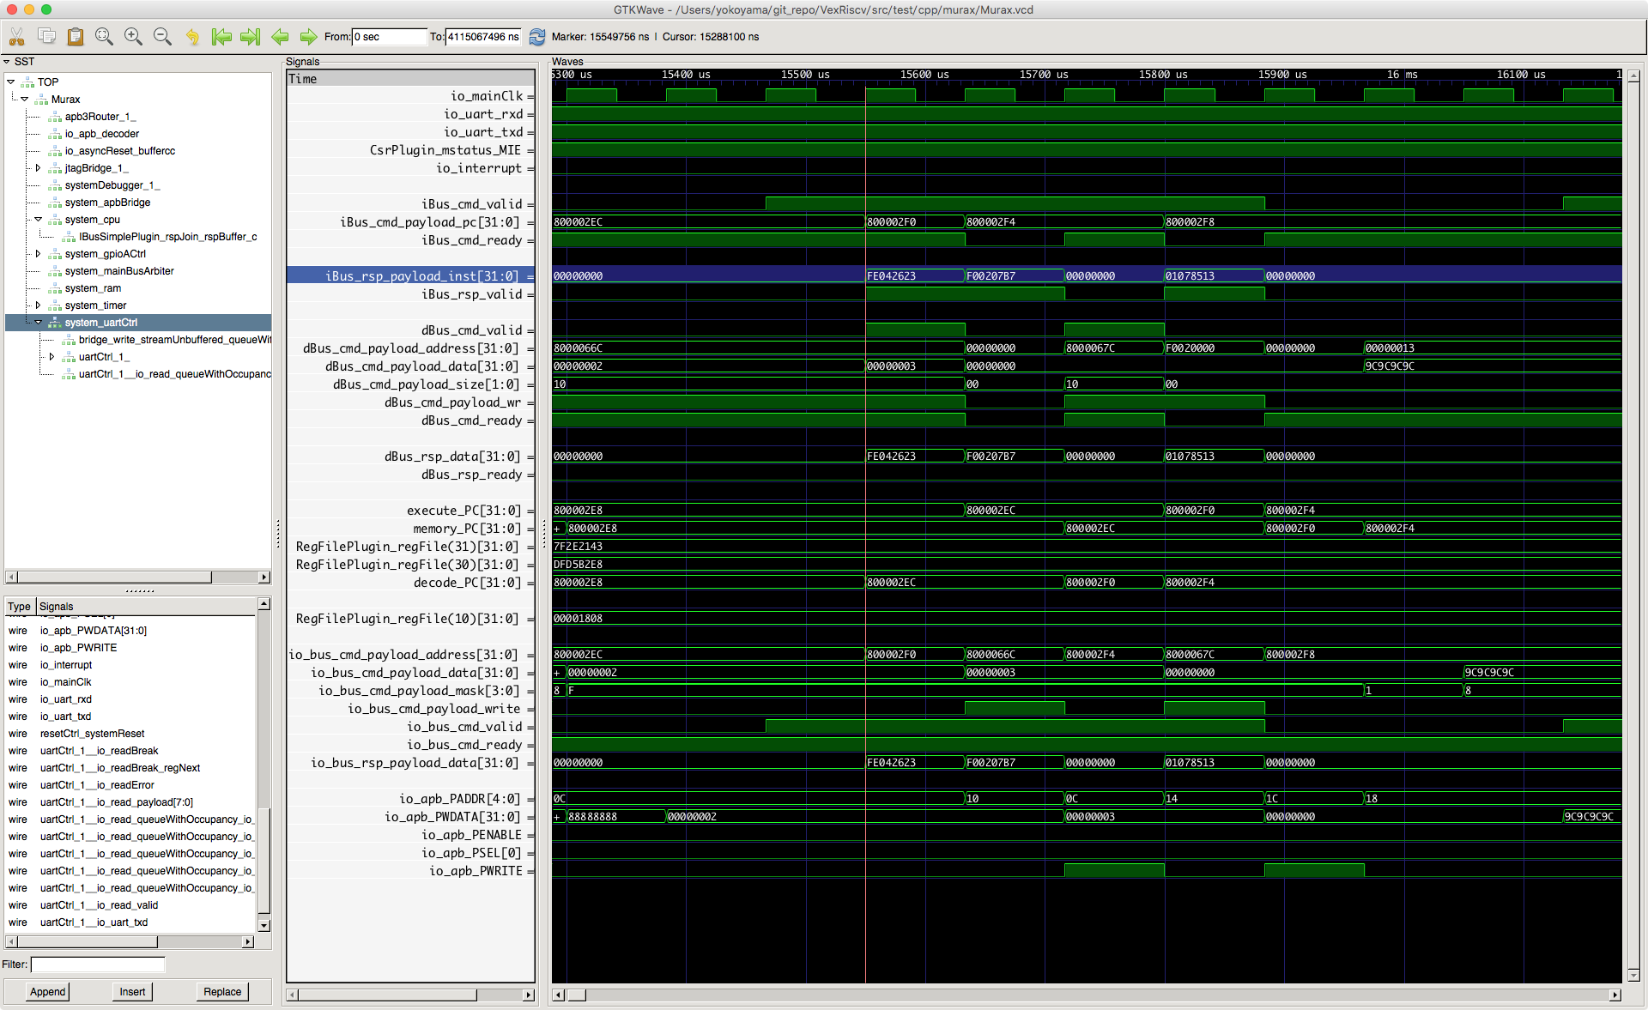Collapse the Murax tree node
The image size is (1648, 1010).
(24, 99)
